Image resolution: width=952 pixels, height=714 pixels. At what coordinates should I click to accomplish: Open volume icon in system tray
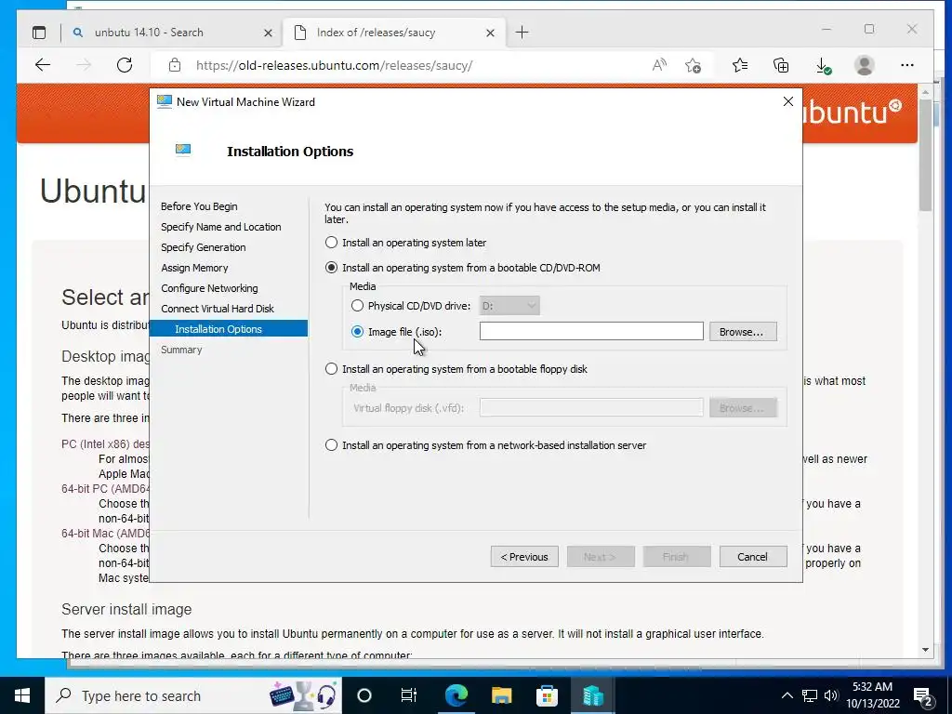point(831,695)
